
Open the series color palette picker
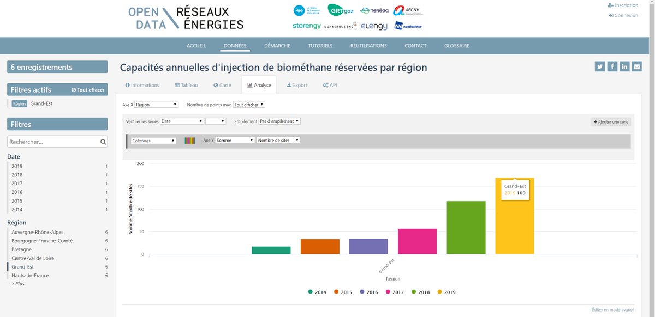click(x=190, y=141)
